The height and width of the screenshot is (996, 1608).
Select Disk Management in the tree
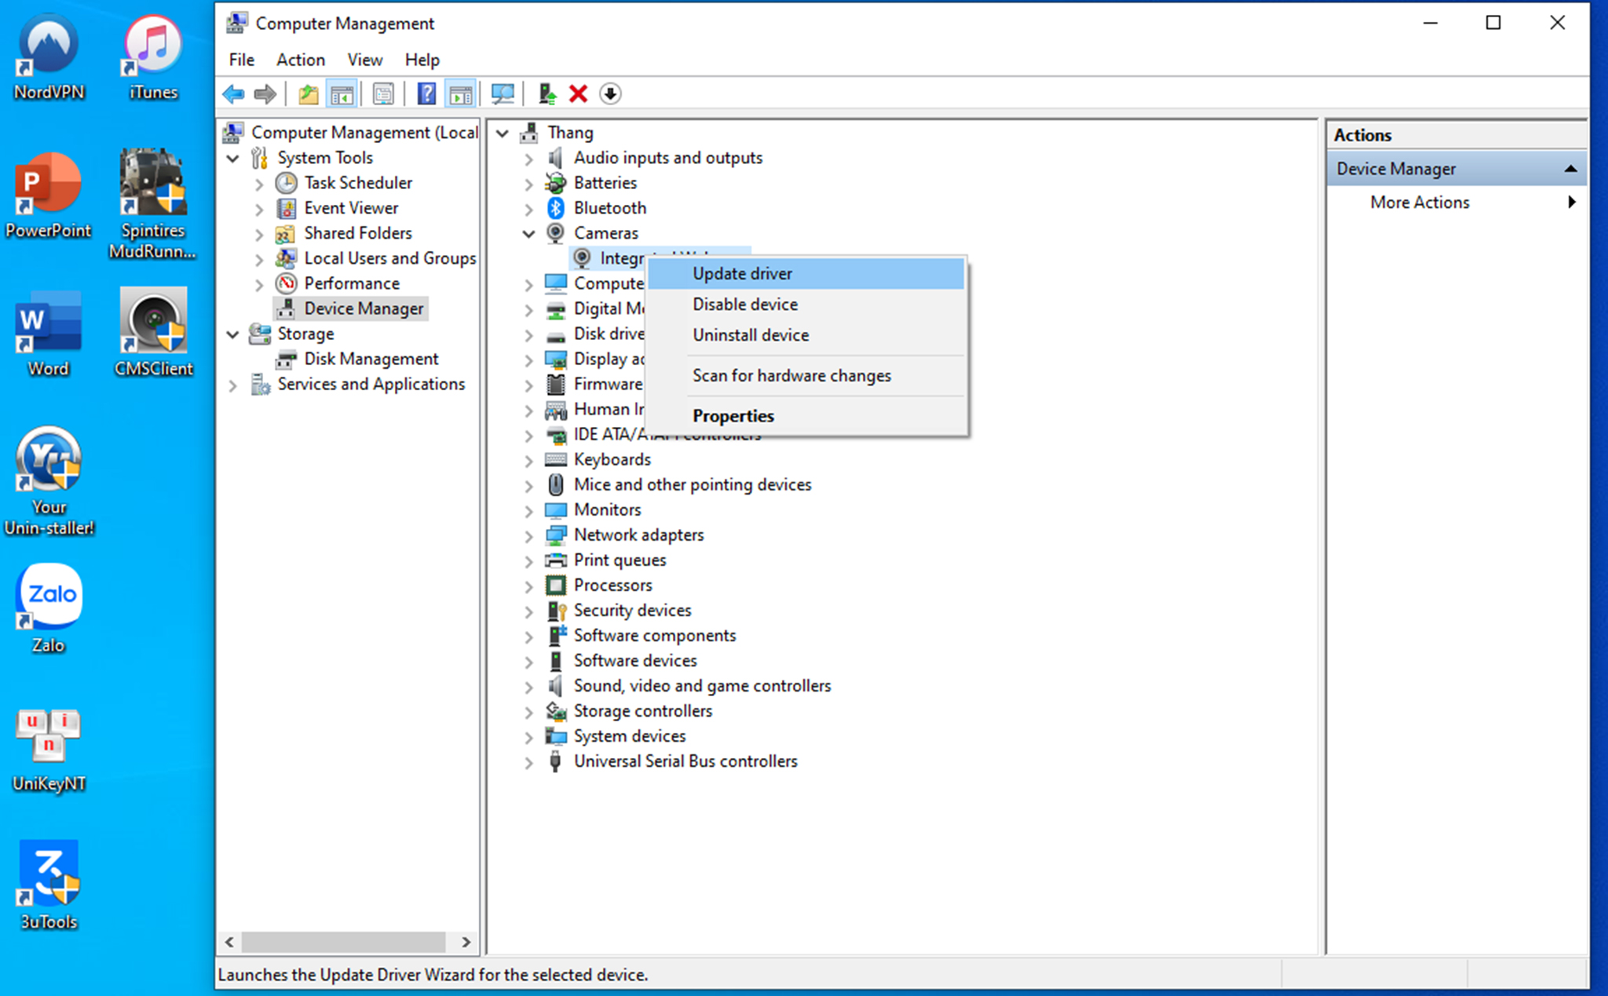click(x=371, y=359)
